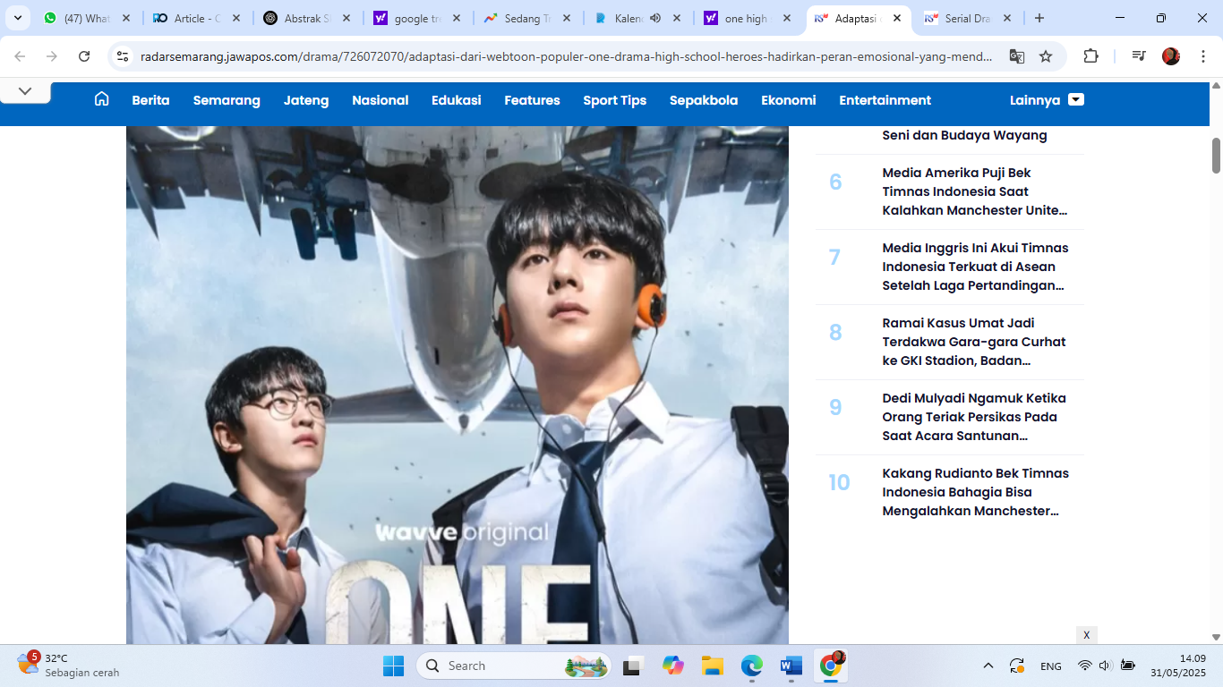Reload the current page
The image size is (1223, 687).
point(84,56)
